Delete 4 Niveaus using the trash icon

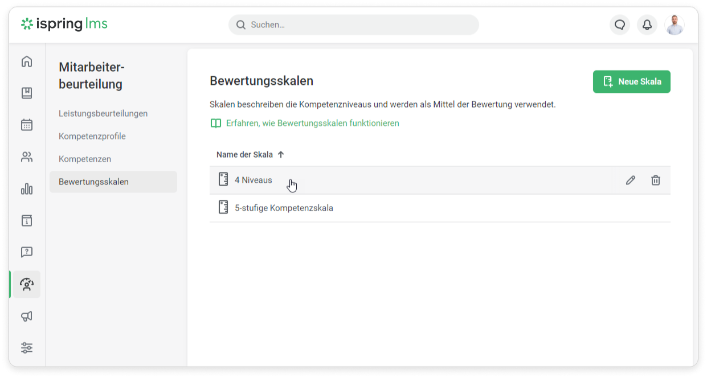(x=656, y=180)
